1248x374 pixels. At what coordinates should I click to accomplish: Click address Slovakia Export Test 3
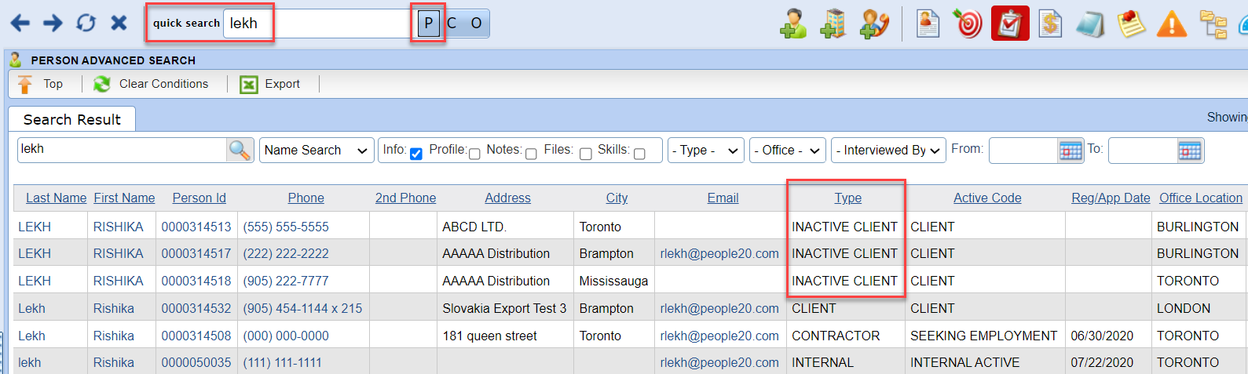504,308
